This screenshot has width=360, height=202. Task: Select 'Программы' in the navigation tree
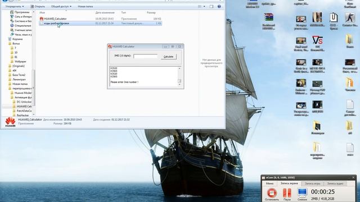tap(21, 12)
